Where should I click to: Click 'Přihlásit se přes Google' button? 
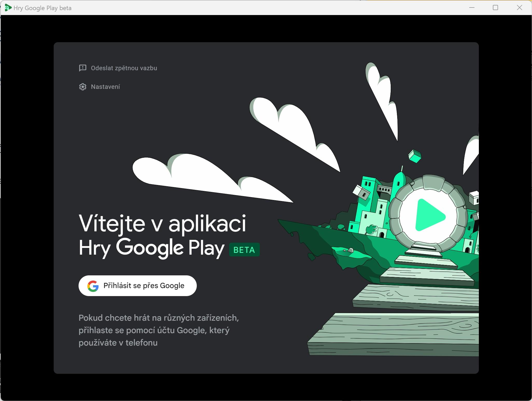(x=138, y=286)
